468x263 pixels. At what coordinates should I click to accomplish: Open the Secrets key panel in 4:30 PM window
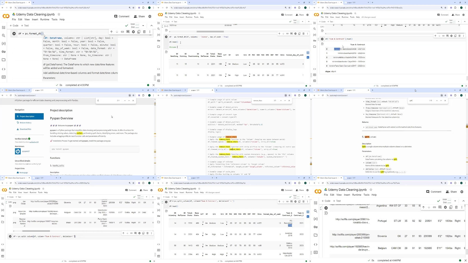pos(4,52)
